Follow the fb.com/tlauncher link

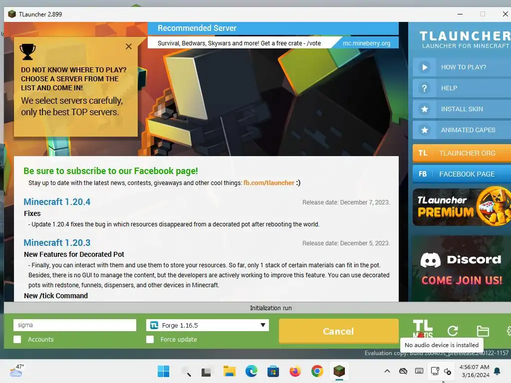click(268, 183)
